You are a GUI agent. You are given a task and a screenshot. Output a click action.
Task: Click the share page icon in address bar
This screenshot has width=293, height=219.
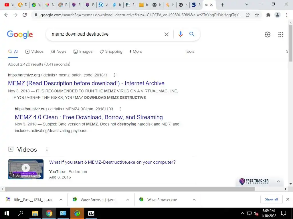tap(248, 15)
